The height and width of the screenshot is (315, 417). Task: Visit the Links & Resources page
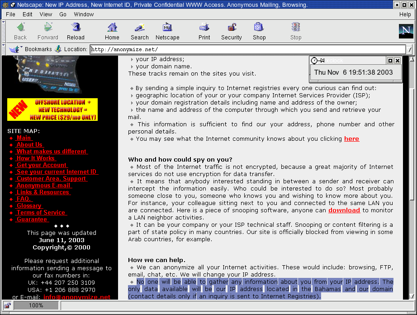coord(43,192)
